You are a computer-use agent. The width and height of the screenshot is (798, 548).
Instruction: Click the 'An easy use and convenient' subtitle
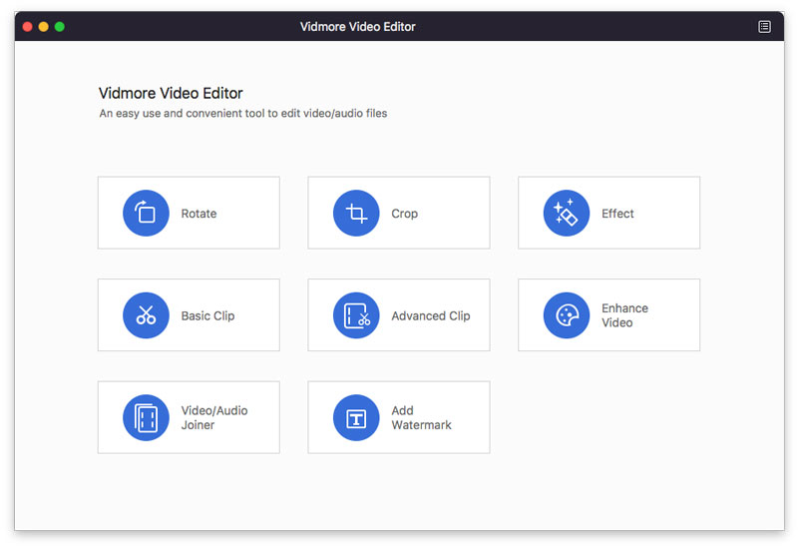(242, 113)
